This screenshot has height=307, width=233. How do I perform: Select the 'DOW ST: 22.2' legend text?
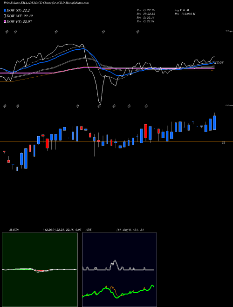point(18,10)
